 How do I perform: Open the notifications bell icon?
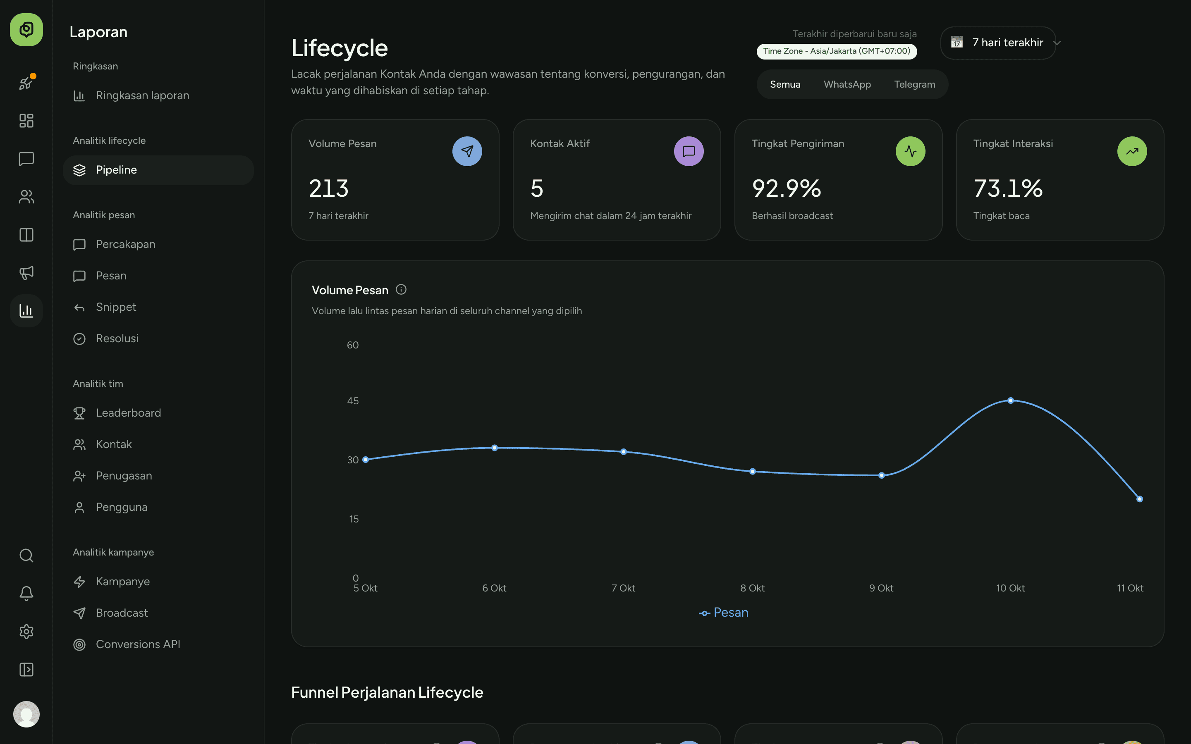26,594
